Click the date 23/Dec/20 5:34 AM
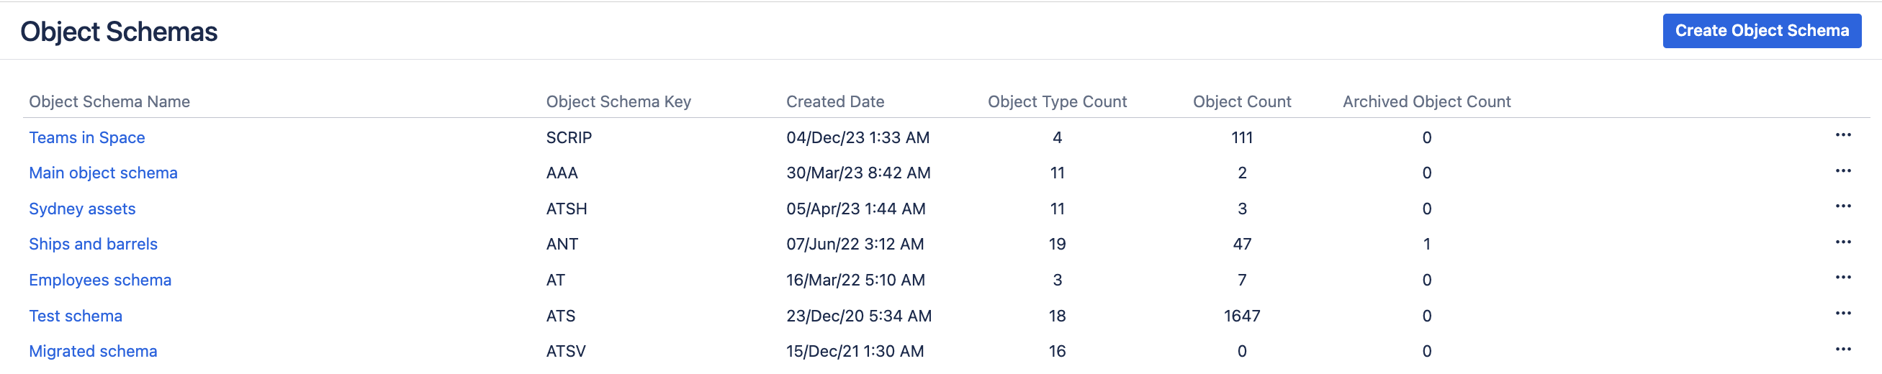 tap(858, 316)
